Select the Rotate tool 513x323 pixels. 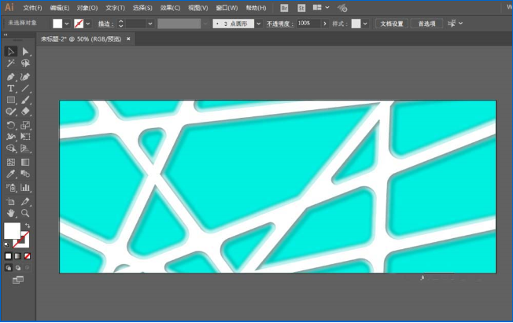coord(11,125)
